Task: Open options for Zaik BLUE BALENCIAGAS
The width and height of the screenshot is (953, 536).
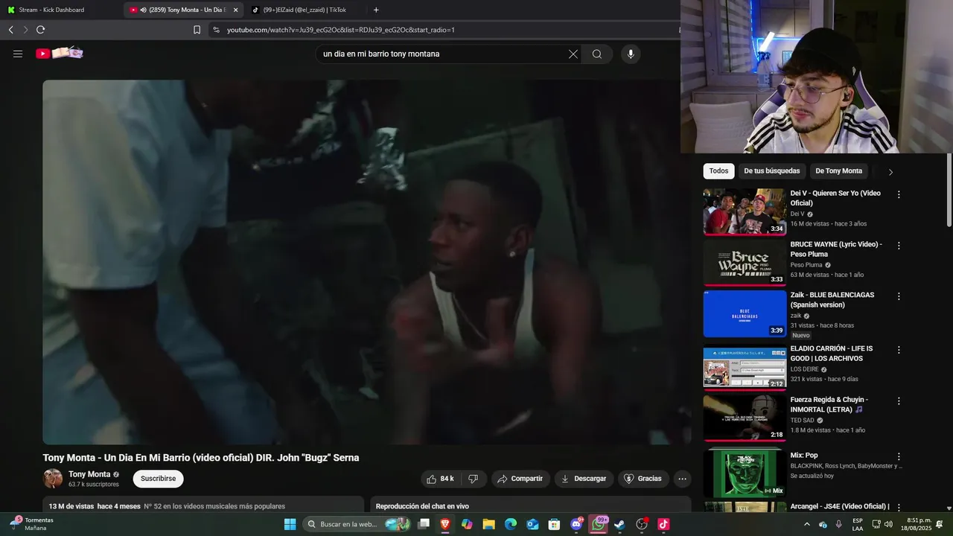Action: (899, 296)
